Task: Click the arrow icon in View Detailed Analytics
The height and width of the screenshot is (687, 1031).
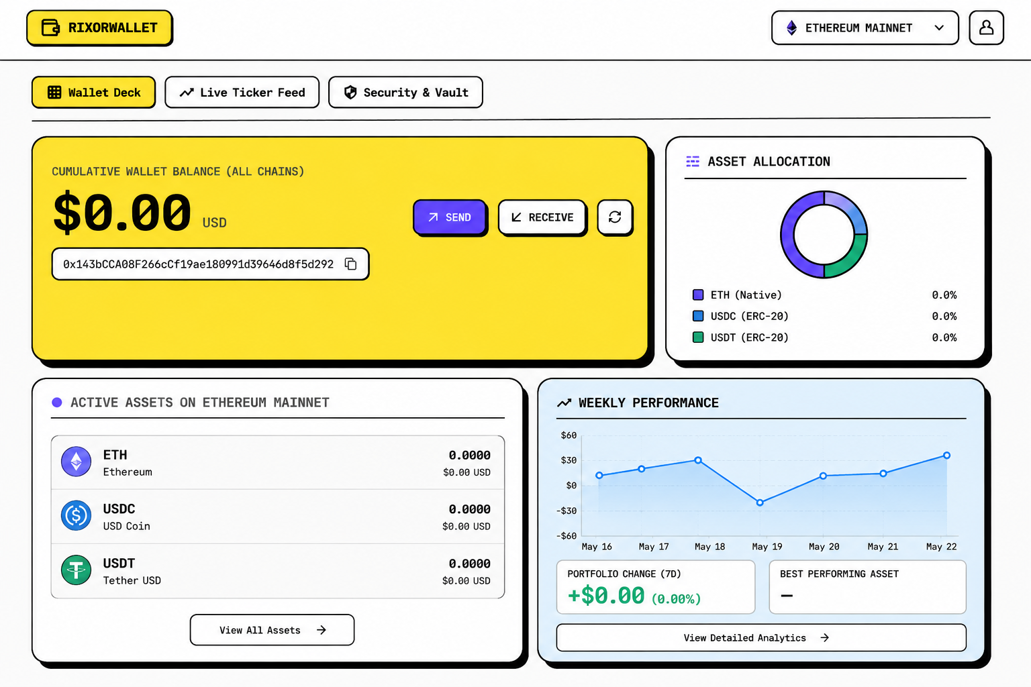Action: coord(824,637)
